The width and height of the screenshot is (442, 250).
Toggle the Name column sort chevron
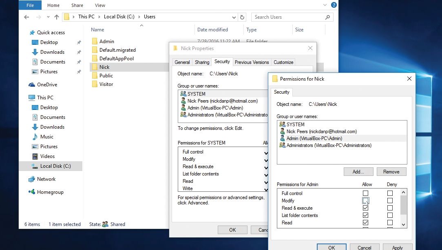coord(142,24)
